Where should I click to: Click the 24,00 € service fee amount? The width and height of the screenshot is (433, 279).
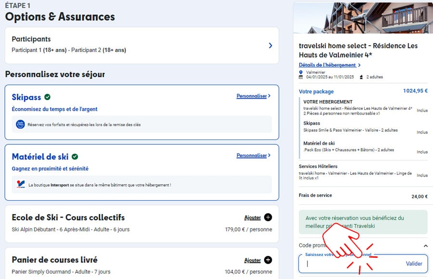point(420,196)
